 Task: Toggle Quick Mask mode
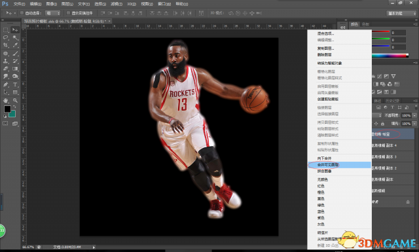point(5,124)
